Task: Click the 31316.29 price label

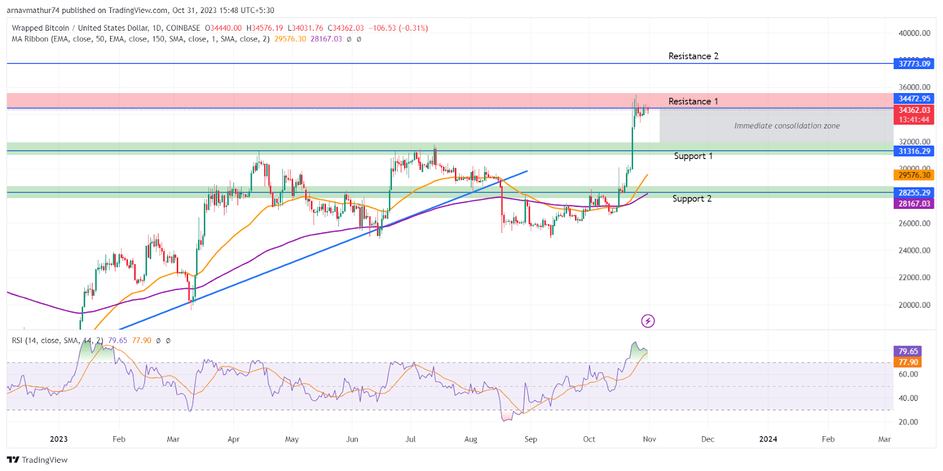Action: click(914, 151)
